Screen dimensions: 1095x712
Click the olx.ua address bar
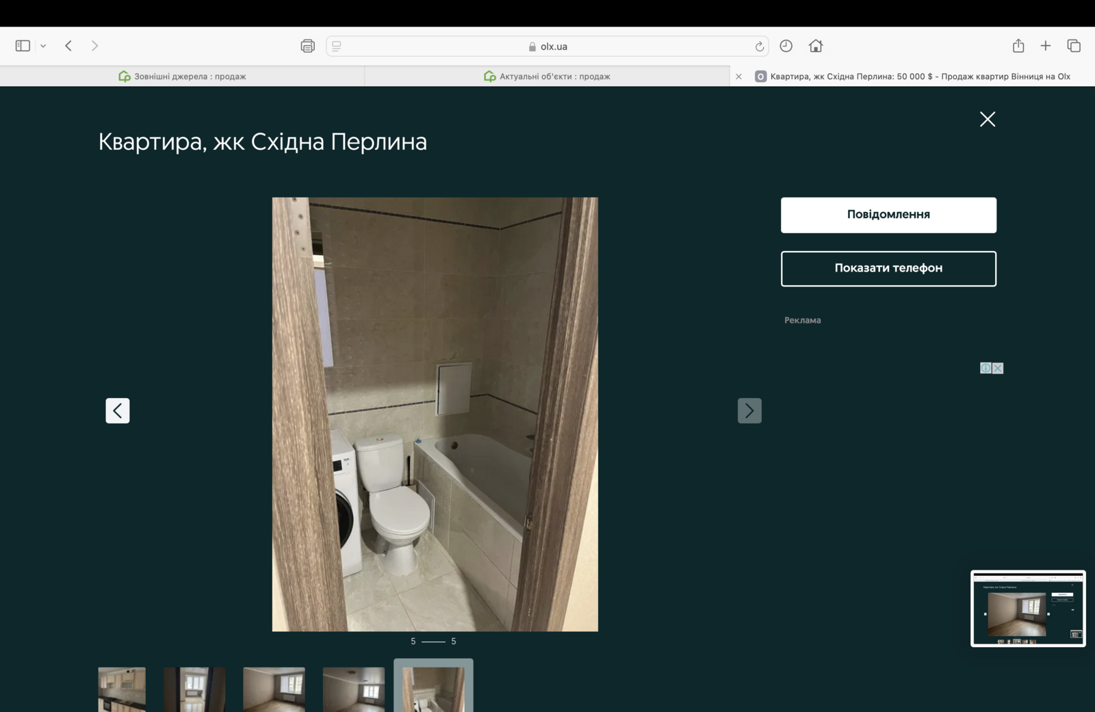point(547,47)
